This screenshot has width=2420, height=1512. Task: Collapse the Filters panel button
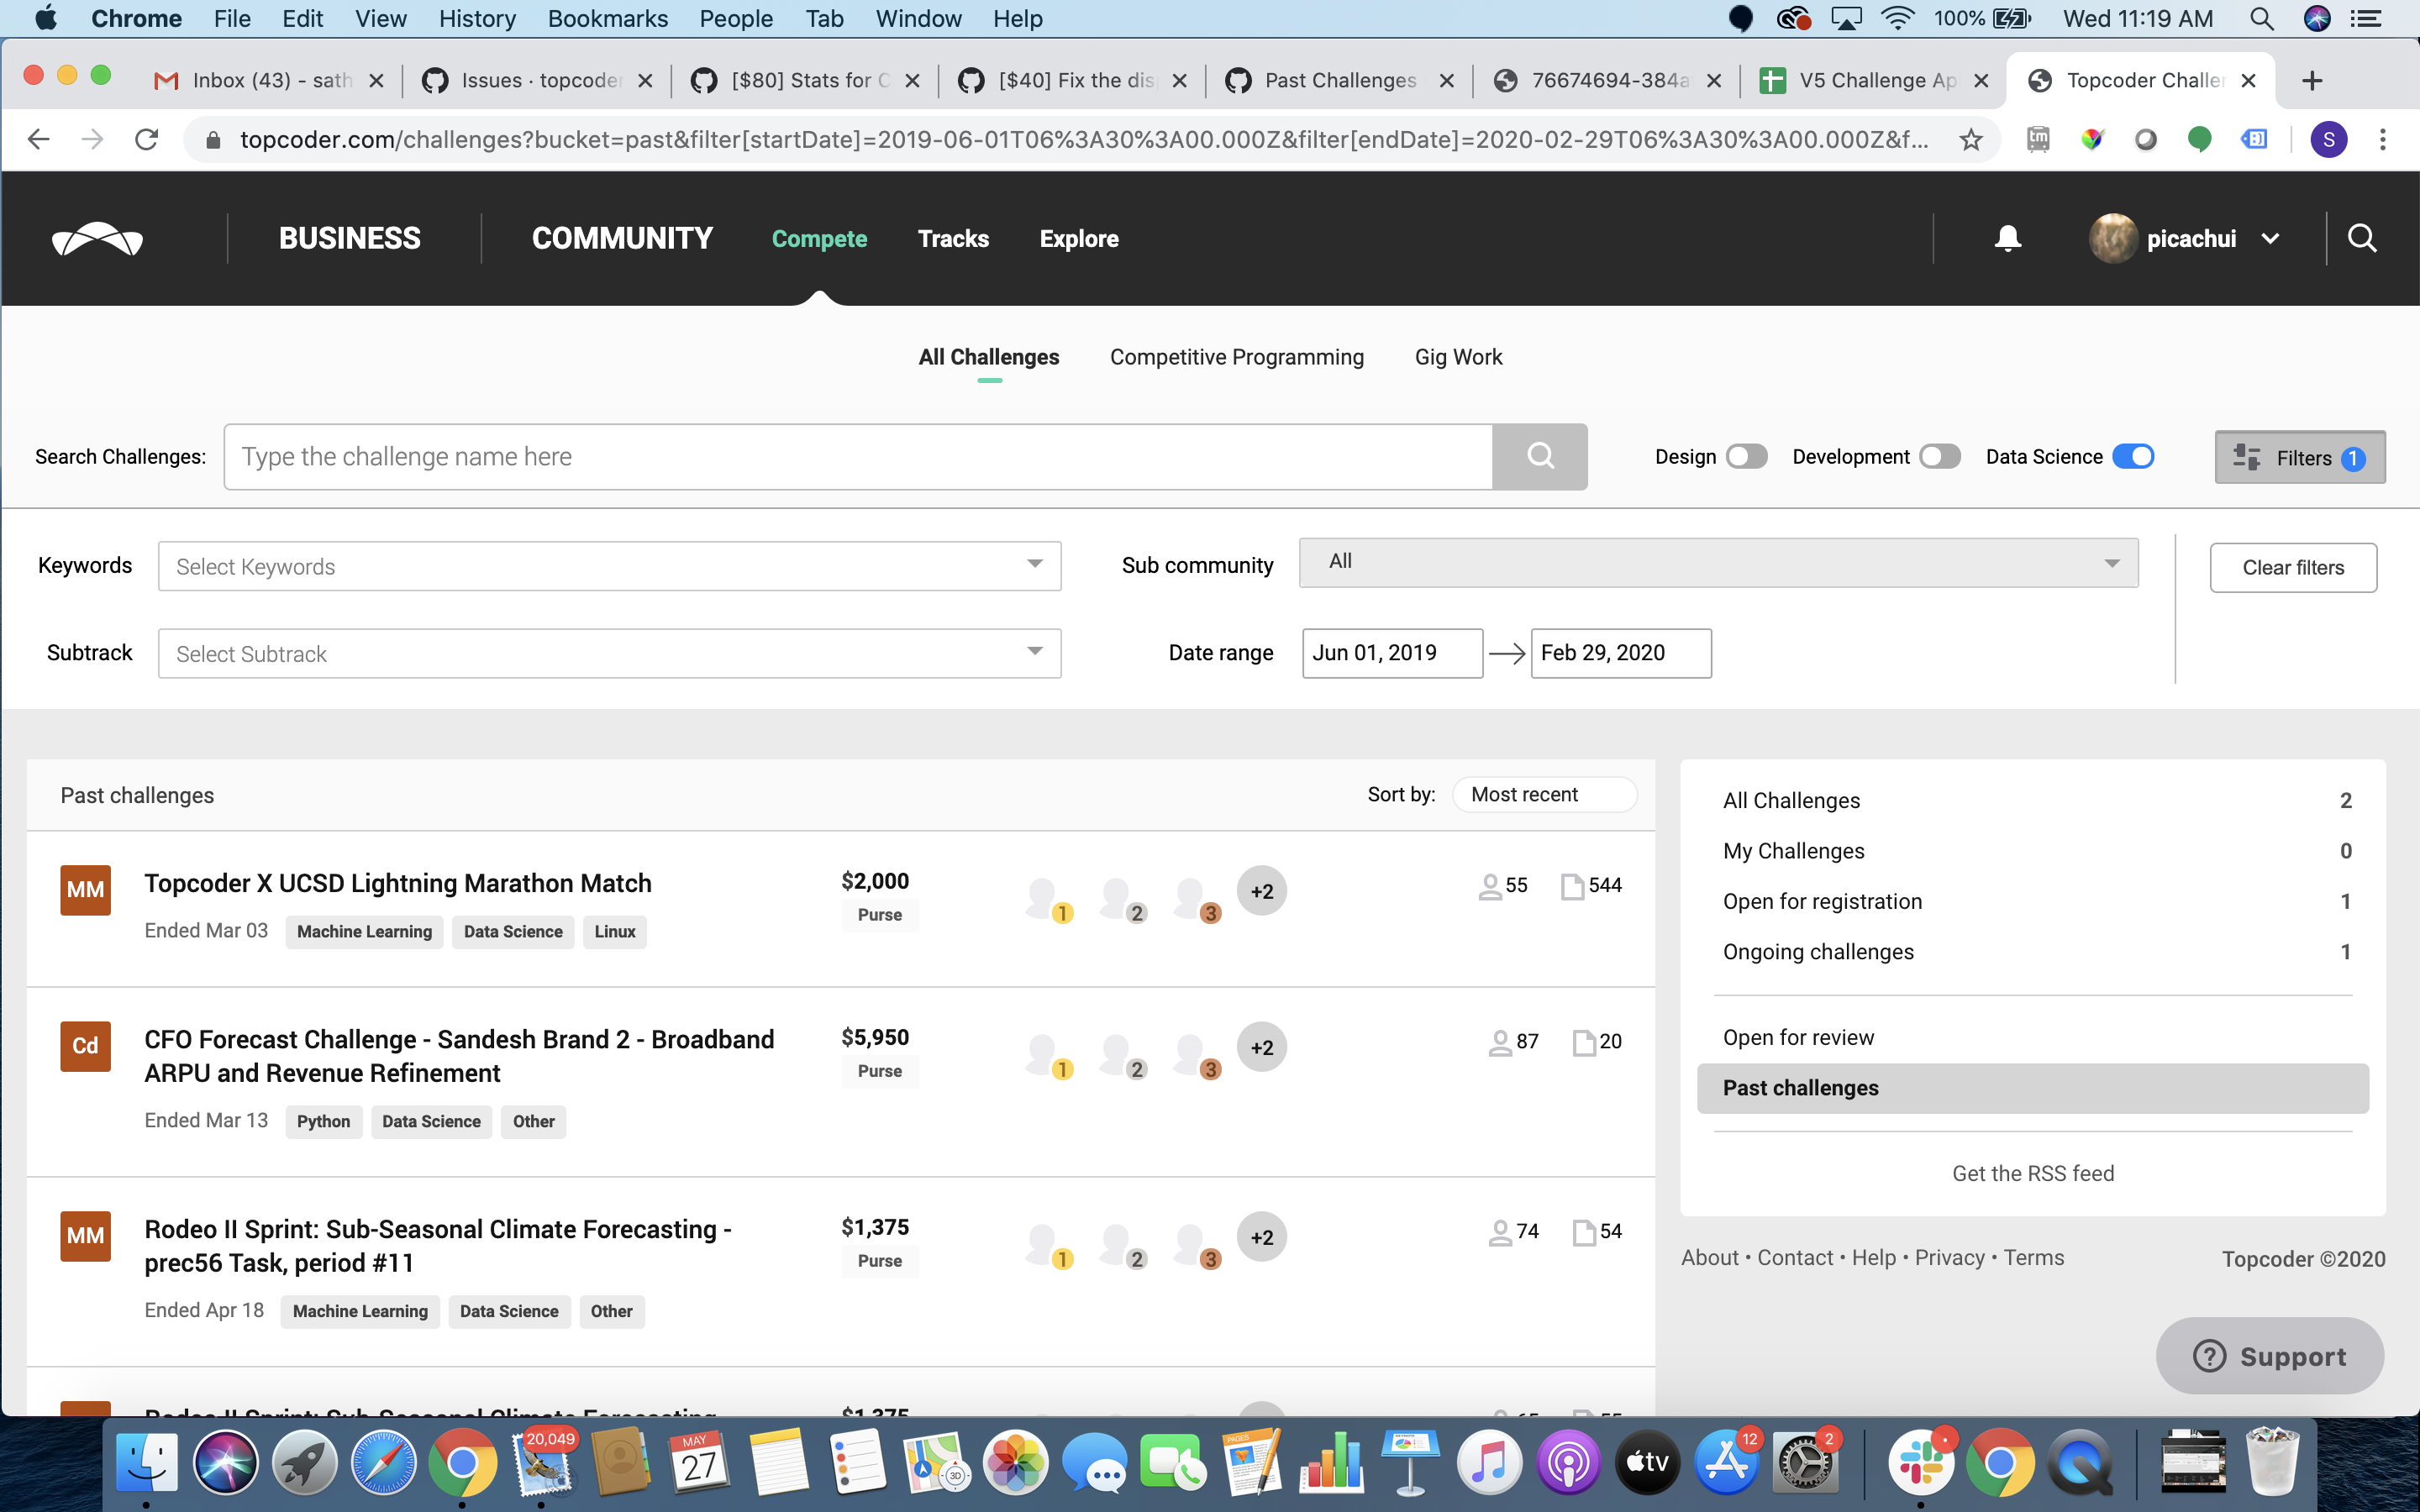click(2299, 457)
